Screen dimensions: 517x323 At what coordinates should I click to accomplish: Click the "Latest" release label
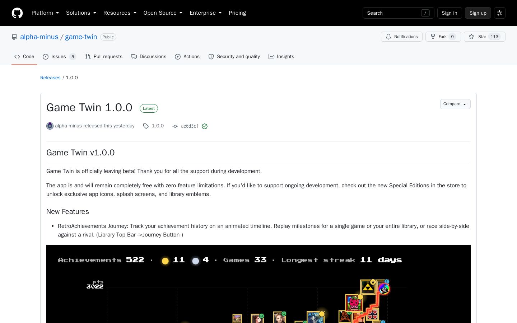click(149, 108)
